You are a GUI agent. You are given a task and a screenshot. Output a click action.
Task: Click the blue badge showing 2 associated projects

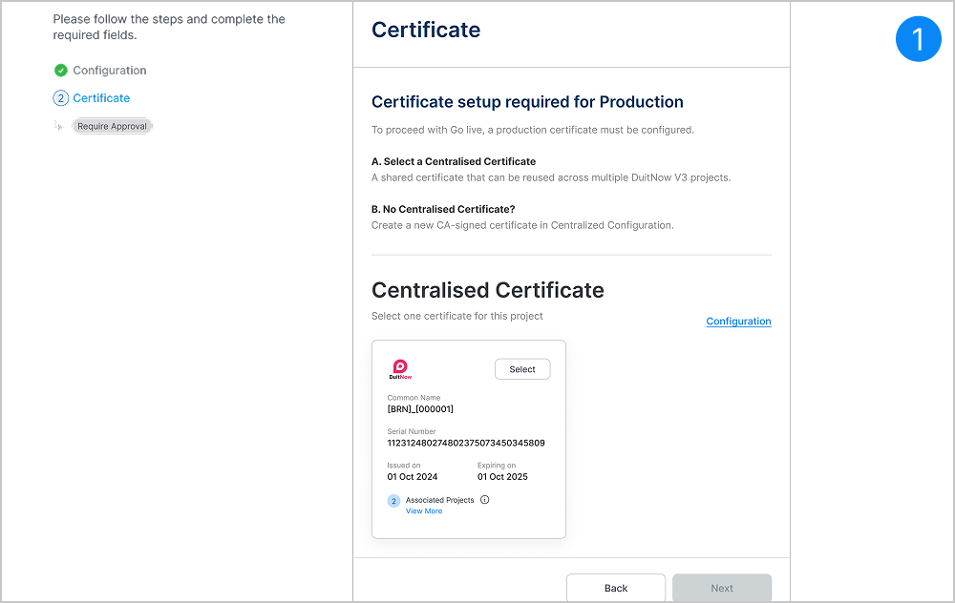[x=393, y=501]
